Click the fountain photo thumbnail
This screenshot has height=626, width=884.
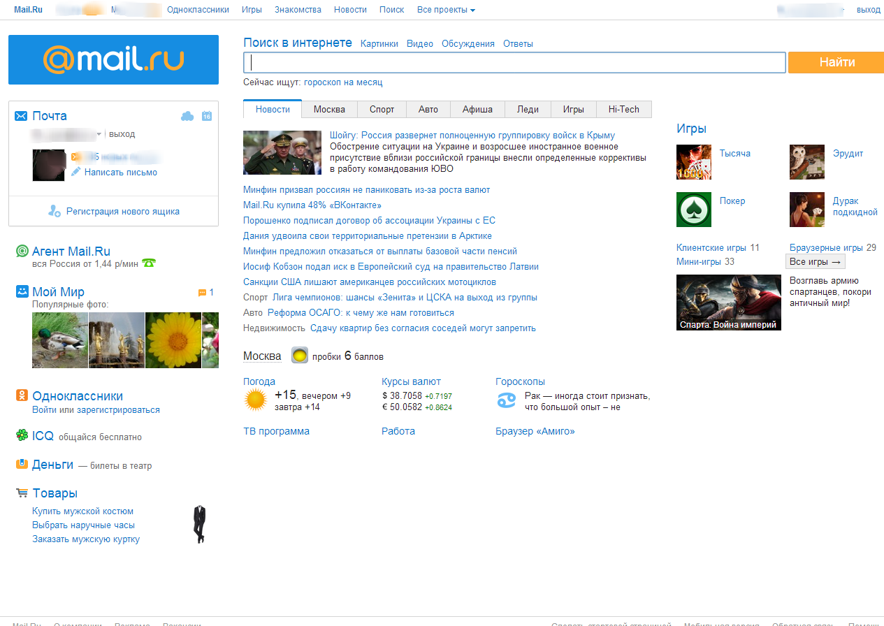117,340
